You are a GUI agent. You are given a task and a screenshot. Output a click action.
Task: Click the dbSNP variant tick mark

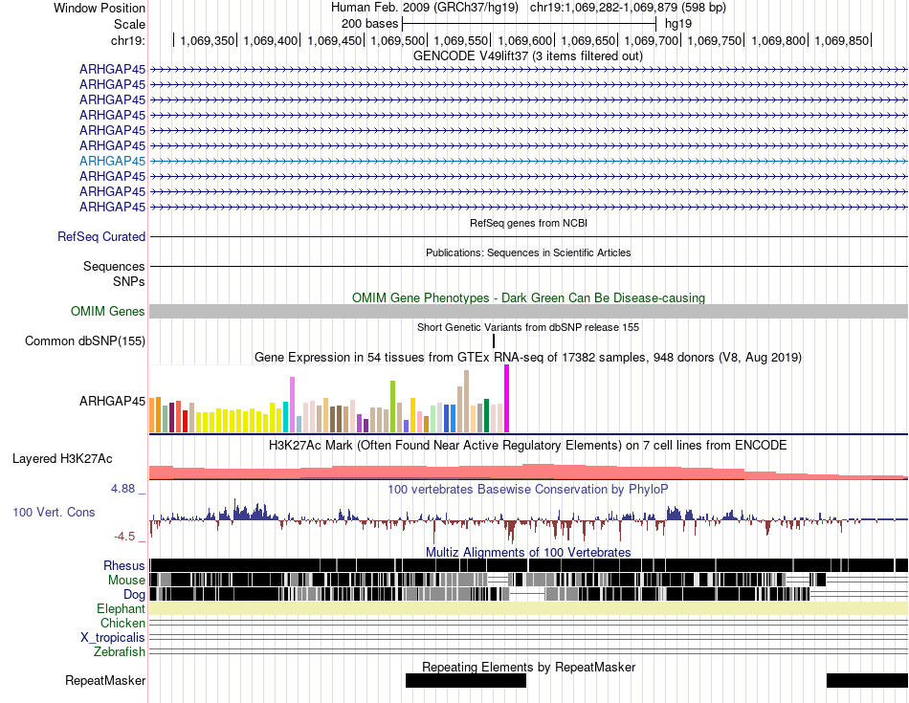[x=494, y=341]
